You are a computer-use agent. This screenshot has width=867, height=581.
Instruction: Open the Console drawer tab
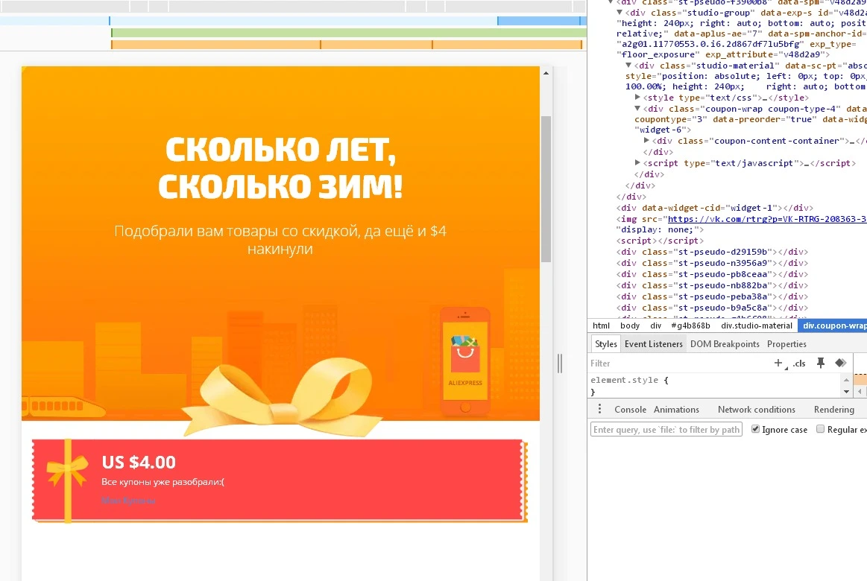[x=630, y=409]
